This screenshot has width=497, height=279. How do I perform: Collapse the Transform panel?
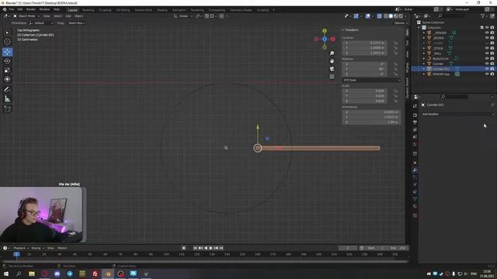pos(350,29)
